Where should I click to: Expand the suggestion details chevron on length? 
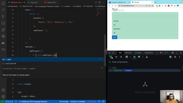[101, 59]
